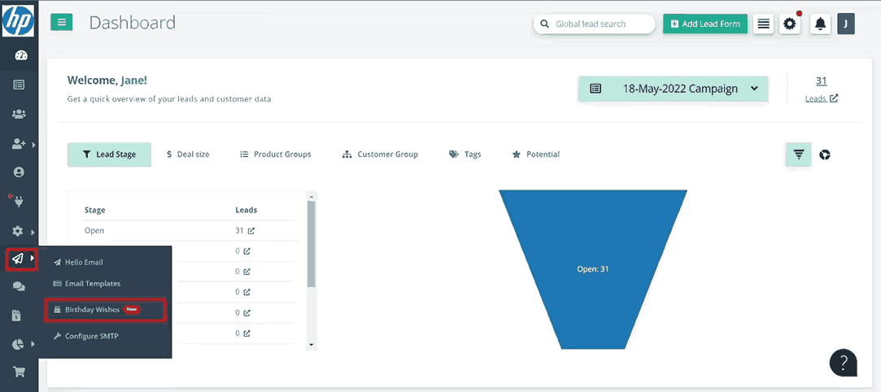Image resolution: width=881 pixels, height=392 pixels.
Task: Click the blue Open: 31 funnel segment
Action: tap(592, 268)
